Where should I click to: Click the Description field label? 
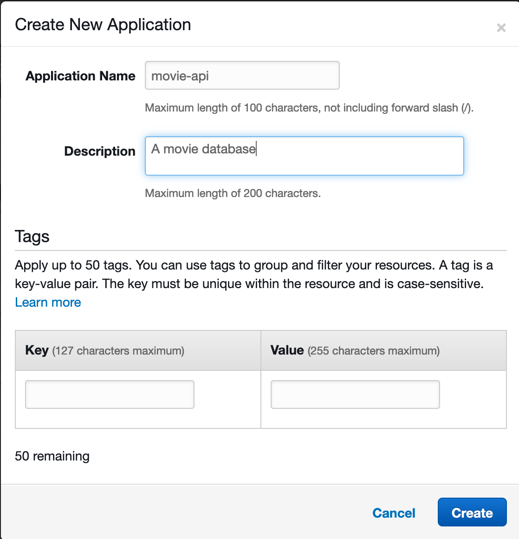tap(99, 151)
